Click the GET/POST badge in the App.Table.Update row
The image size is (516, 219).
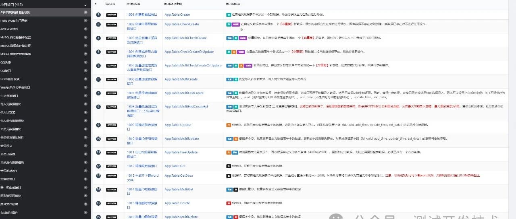pyautogui.click(x=111, y=125)
